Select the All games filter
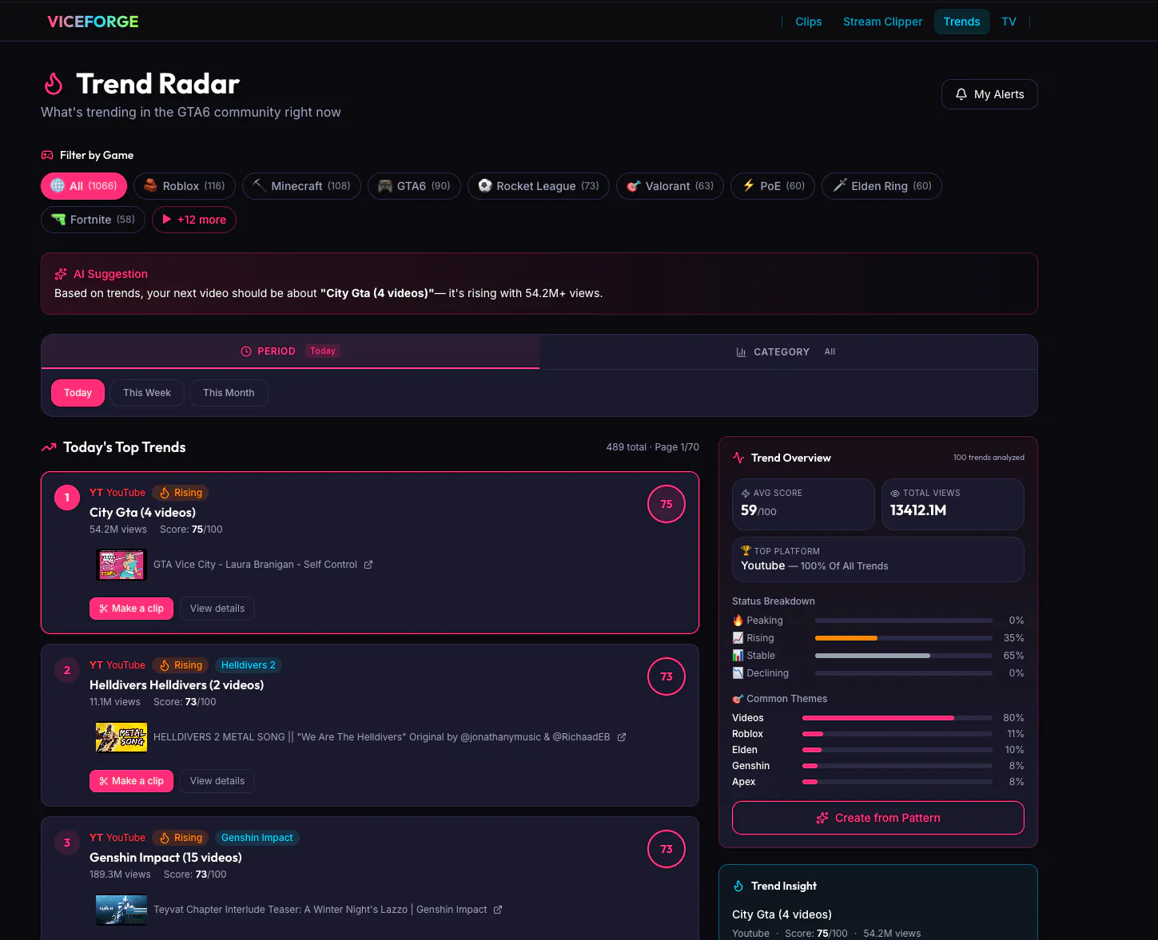The width and height of the screenshot is (1158, 940). coord(84,186)
